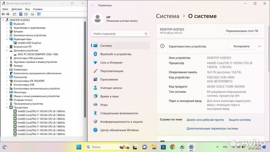
Task: Expand the Батареи category
Action: coord(7,32)
